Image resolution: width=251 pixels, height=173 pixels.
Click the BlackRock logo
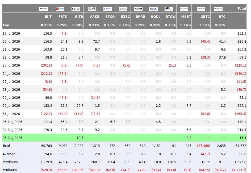pos(44,9)
